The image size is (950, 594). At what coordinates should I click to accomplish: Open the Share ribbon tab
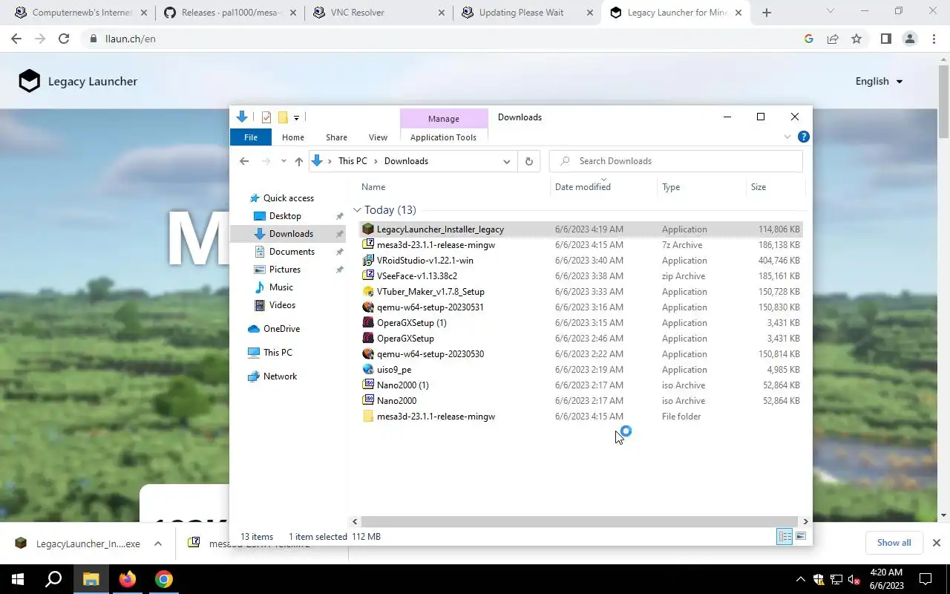coord(336,137)
